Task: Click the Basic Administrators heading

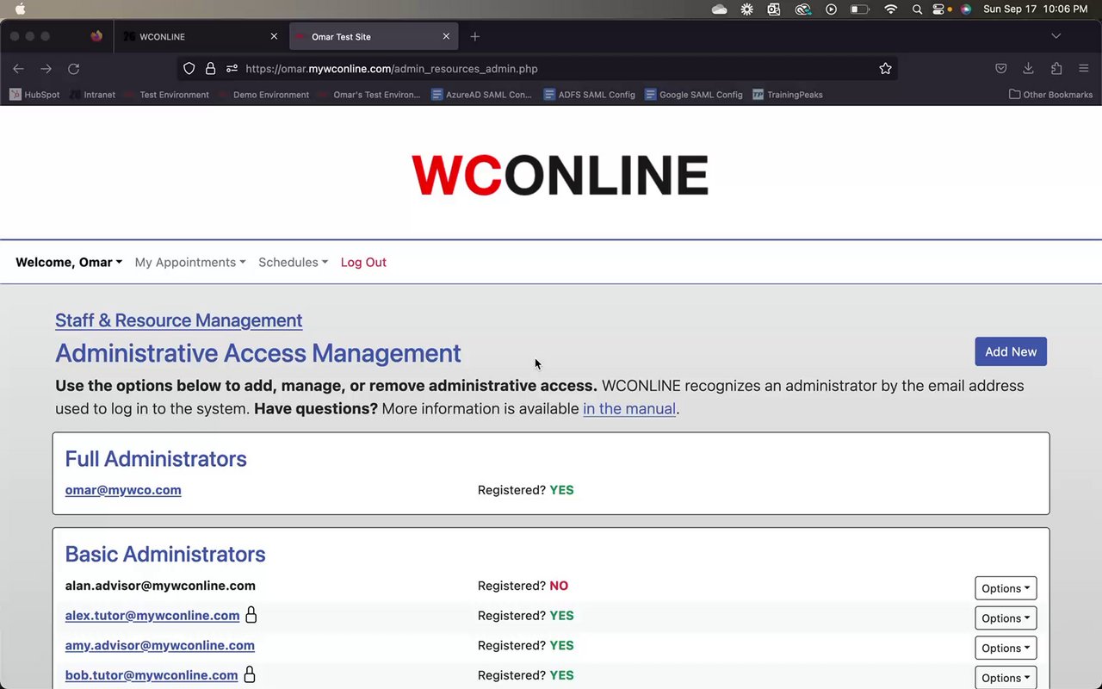Action: click(165, 554)
